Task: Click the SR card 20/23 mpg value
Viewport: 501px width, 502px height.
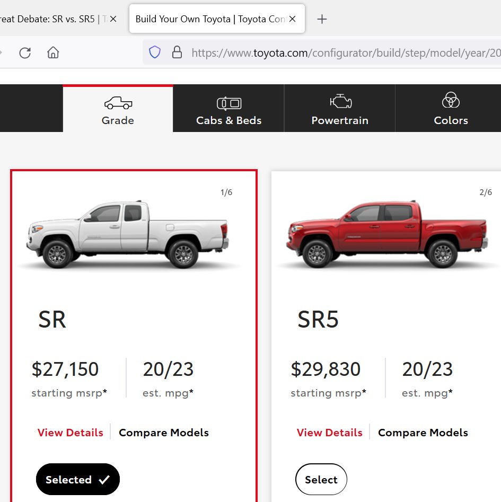Action: tap(168, 369)
